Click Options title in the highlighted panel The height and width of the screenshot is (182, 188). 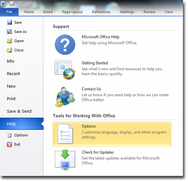(x=89, y=126)
